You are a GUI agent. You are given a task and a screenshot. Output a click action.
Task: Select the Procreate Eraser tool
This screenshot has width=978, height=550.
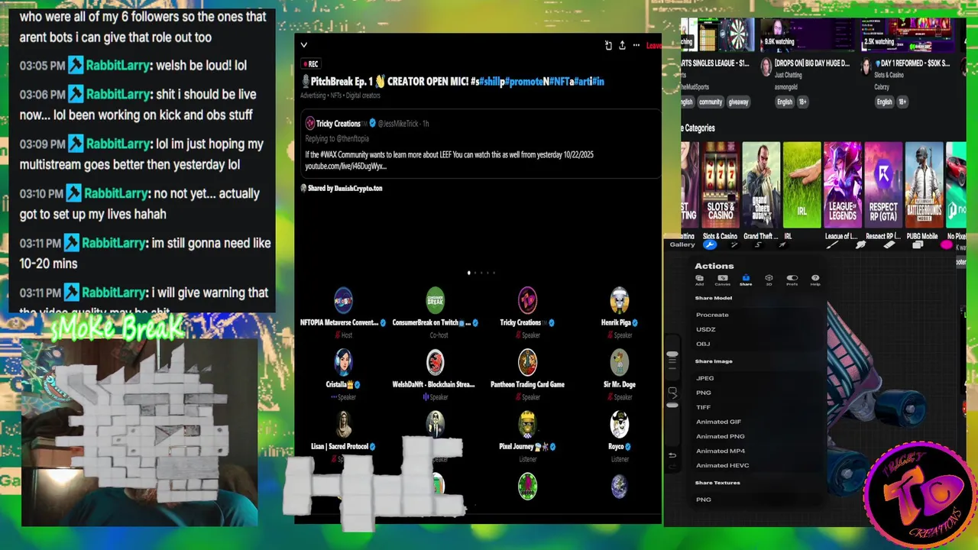(x=889, y=245)
